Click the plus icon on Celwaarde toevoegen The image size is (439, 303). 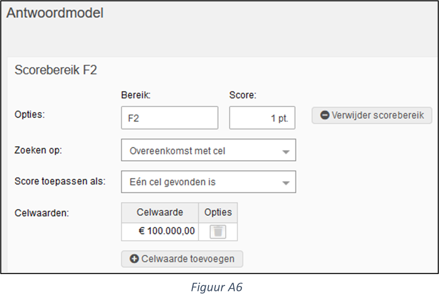pyautogui.click(x=134, y=259)
